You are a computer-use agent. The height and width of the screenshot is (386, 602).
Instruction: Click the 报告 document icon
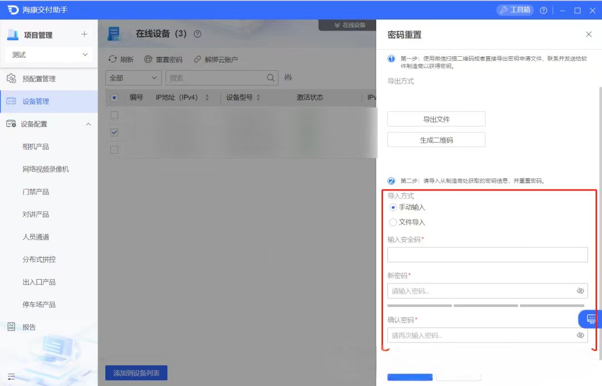click(11, 326)
